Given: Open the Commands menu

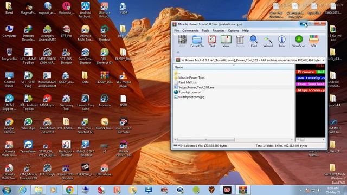Looking at the screenshot, I should point(190,31).
